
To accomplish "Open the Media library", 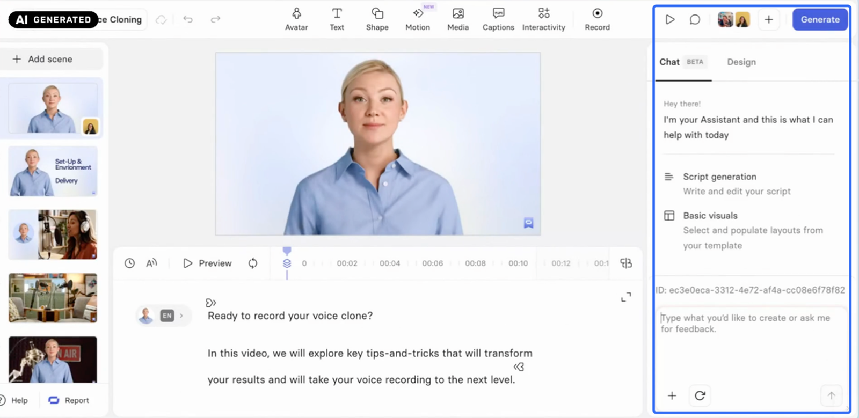I will tap(458, 19).
